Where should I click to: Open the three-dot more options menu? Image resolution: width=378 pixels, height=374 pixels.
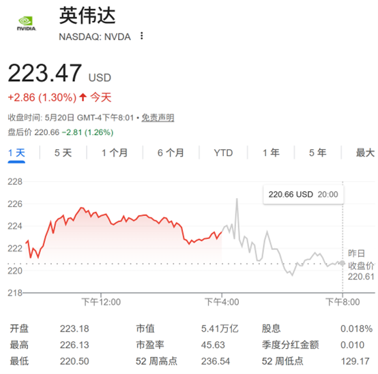pos(142,35)
